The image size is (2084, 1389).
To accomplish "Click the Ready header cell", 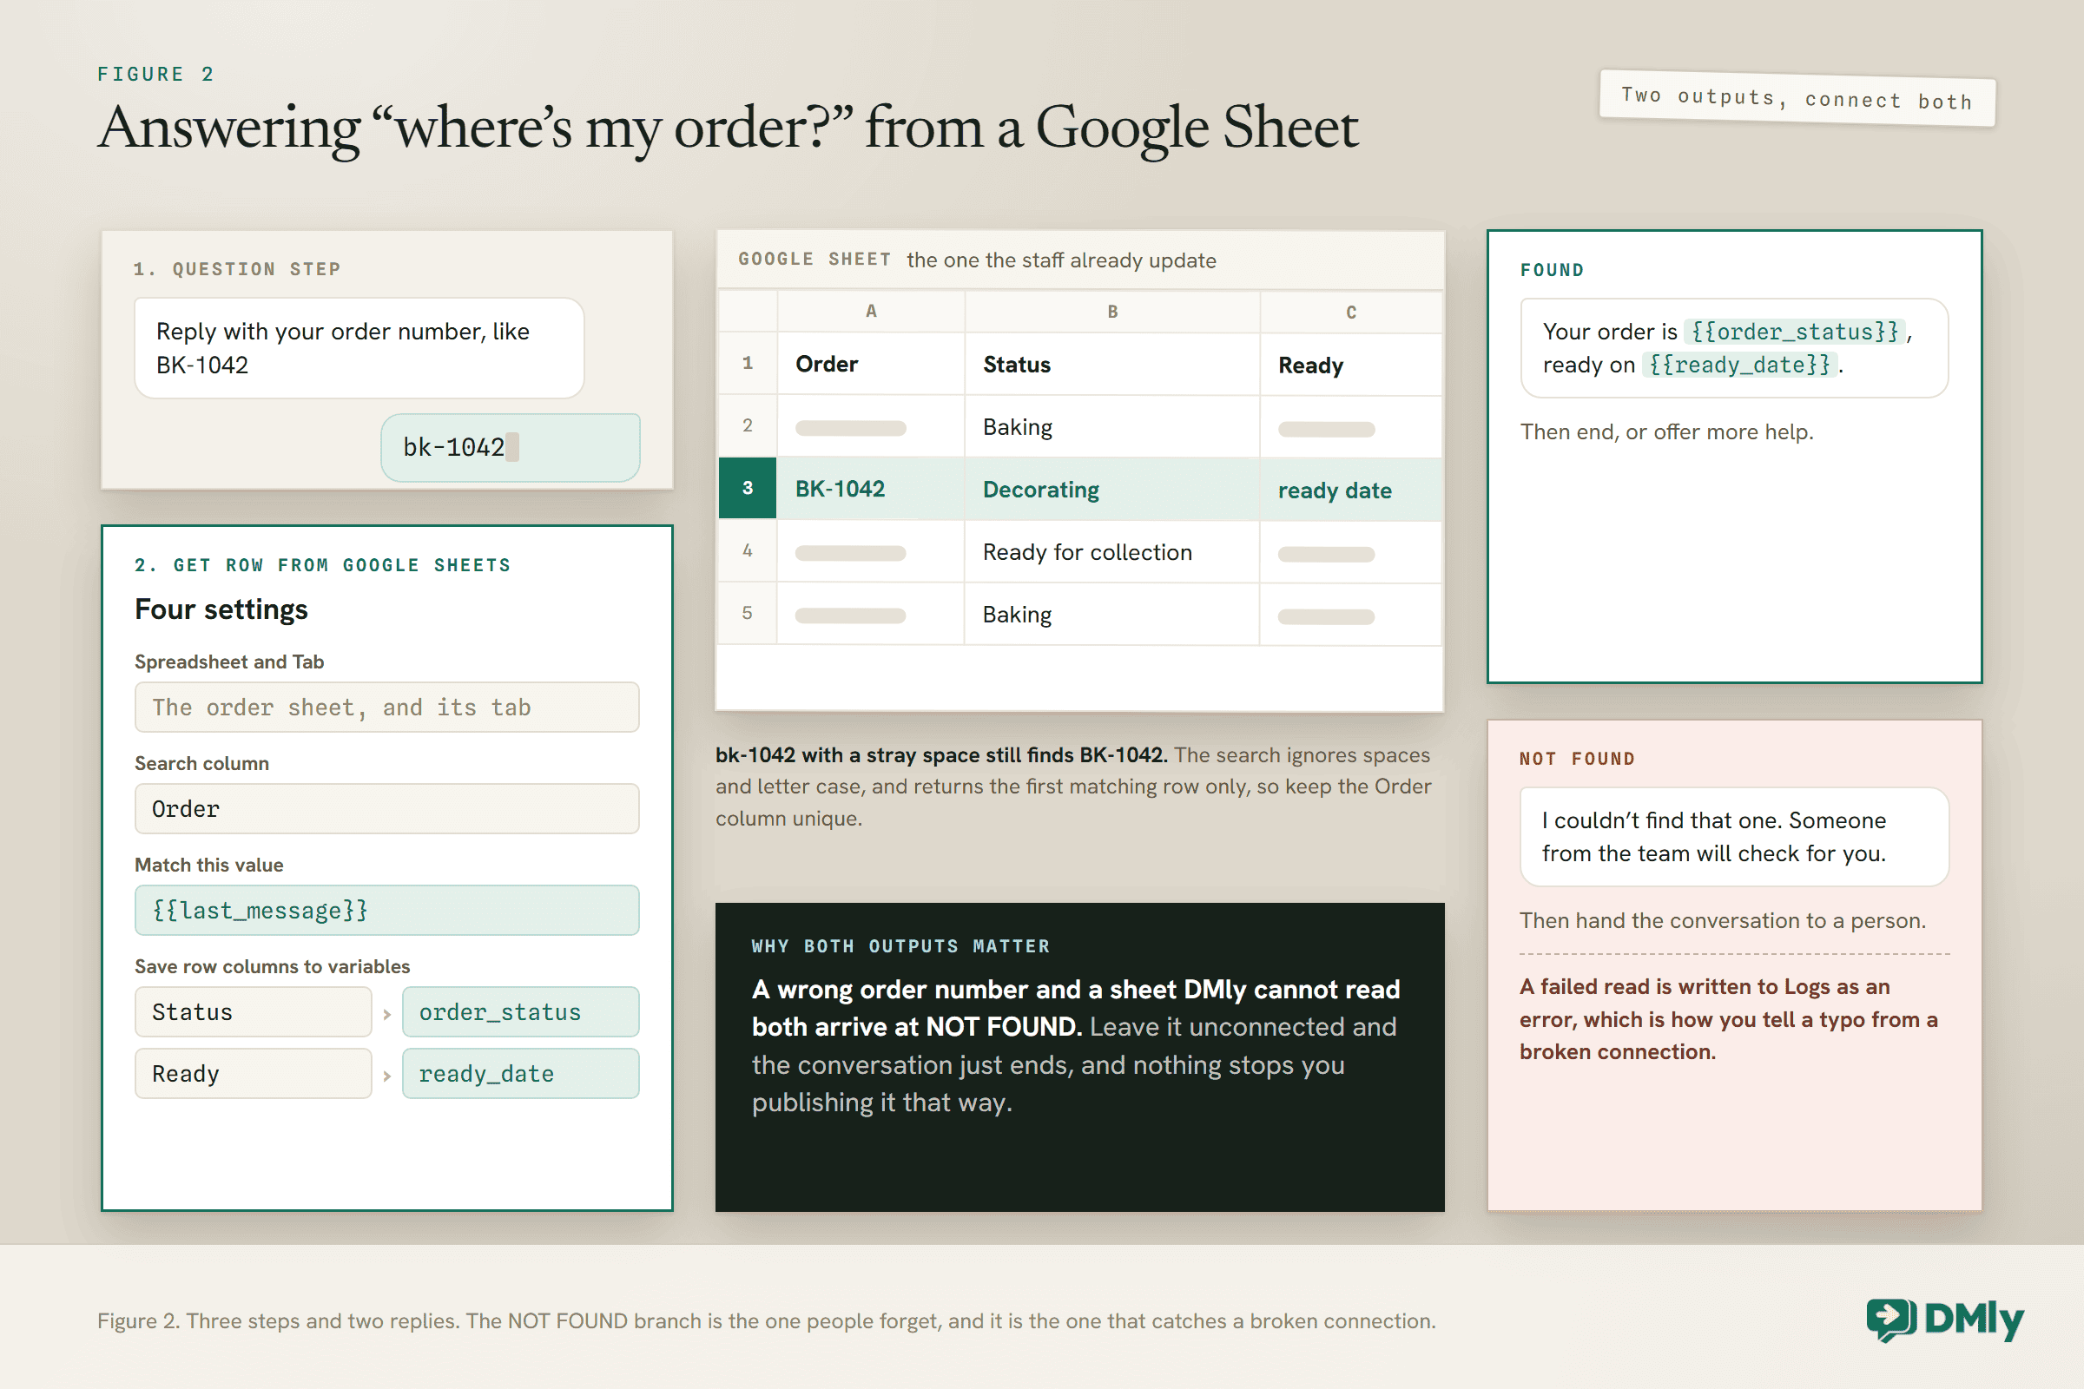I will click(x=1351, y=365).
